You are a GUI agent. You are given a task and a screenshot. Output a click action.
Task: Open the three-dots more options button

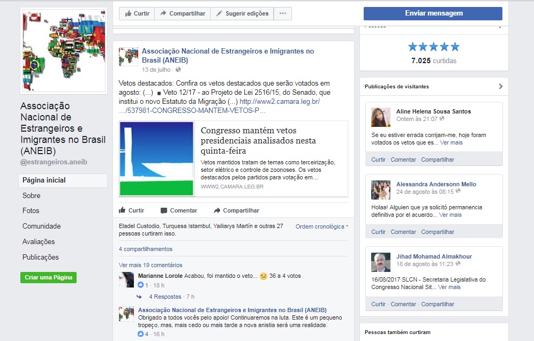[283, 13]
